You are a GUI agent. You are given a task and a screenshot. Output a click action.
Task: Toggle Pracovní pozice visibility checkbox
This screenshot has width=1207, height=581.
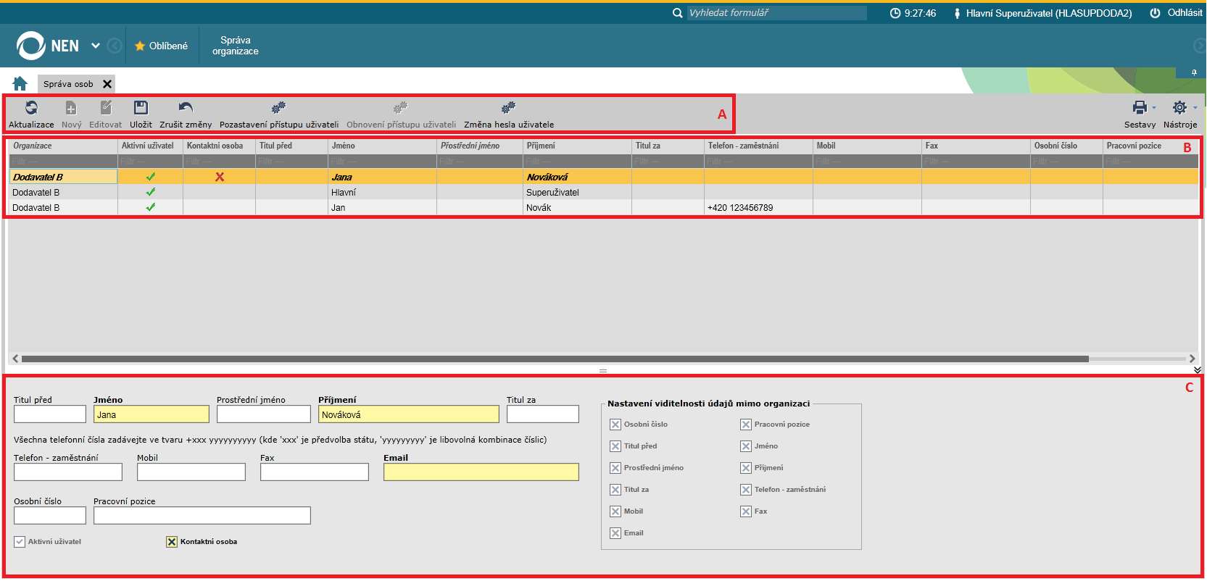[x=746, y=425]
